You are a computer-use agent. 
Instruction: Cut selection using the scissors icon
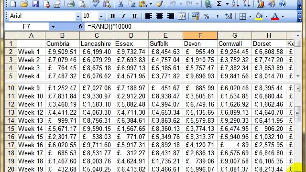(x=120, y=4)
